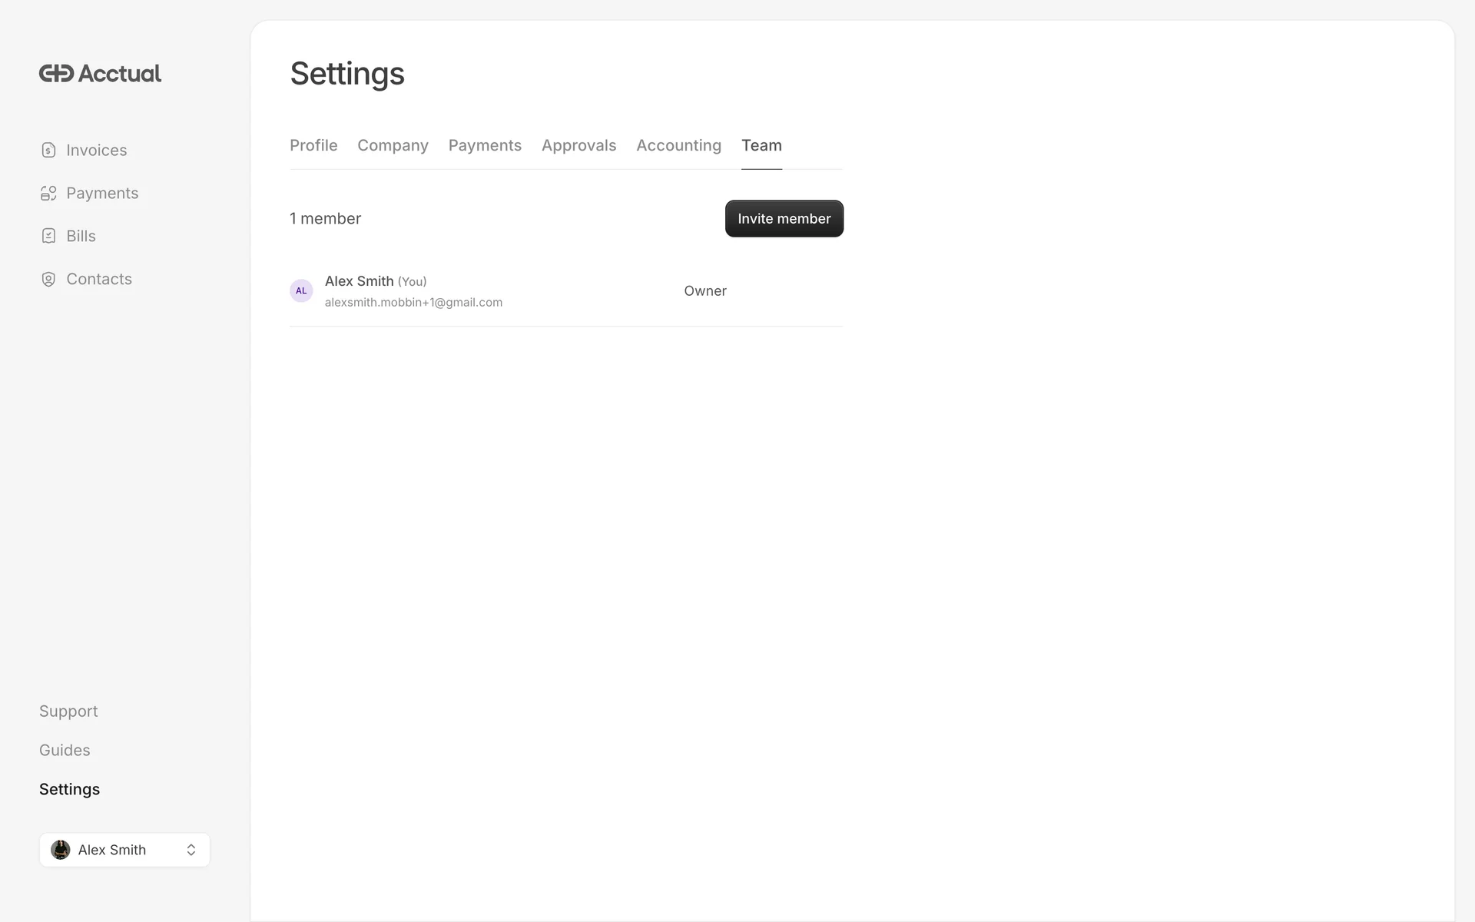Switch to the Company tab
The height and width of the screenshot is (922, 1475).
click(393, 145)
